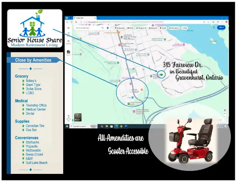Open Recents in Maps sidebar
Viewport: 237px width, 182px height.
(69, 42)
